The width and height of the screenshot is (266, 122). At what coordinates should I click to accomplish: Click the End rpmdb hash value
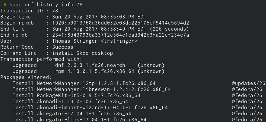point(120,35)
